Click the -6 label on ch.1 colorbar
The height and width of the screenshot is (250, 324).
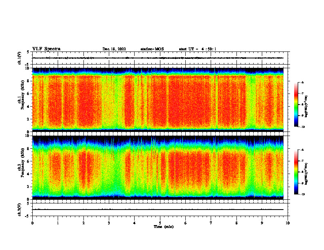coord(302,82)
